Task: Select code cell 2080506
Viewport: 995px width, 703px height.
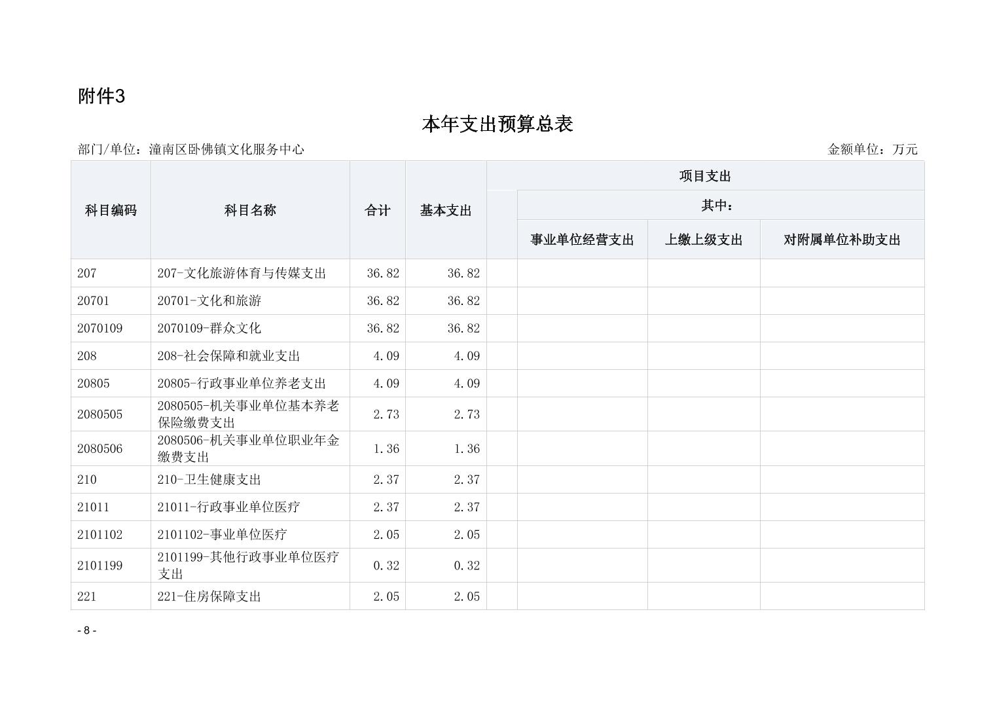Action: [x=111, y=448]
